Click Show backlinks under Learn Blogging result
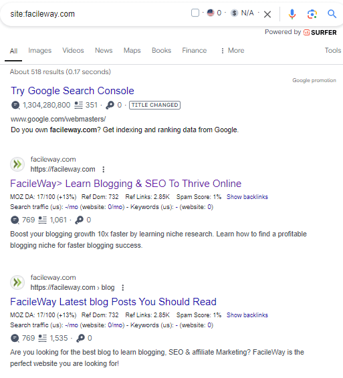The image size is (343, 378). 247,197
